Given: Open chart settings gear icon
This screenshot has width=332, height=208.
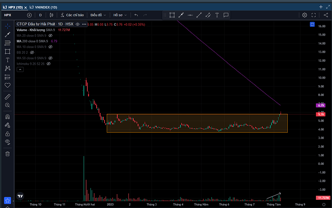Looking at the screenshot, I should tap(305, 15).
